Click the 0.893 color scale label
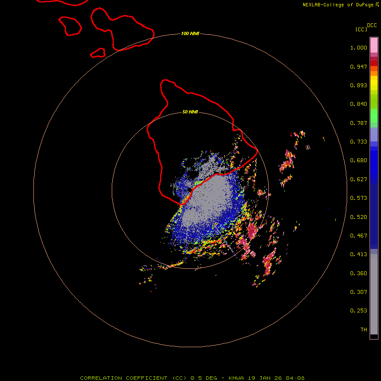Viewport: 381px width, 381px height. tap(359, 85)
